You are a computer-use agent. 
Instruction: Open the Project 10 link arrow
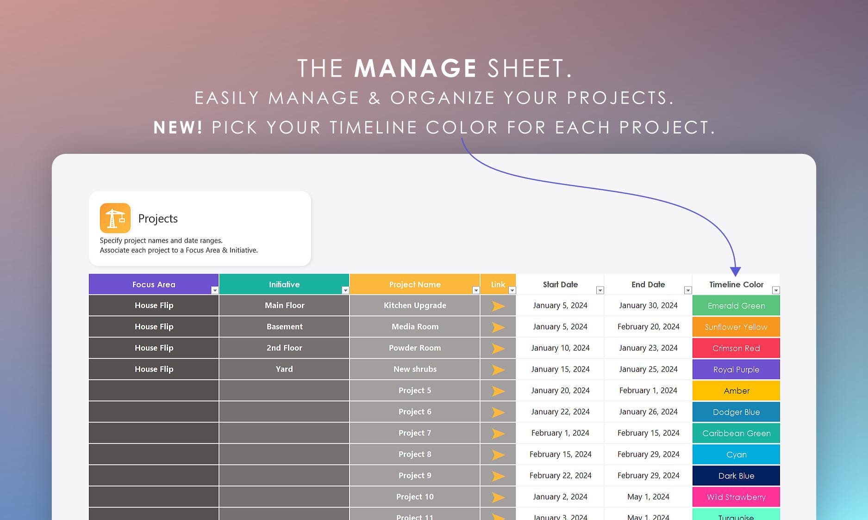click(498, 496)
